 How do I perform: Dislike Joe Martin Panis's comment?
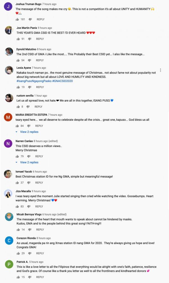pyautogui.click(x=30, y=39)
